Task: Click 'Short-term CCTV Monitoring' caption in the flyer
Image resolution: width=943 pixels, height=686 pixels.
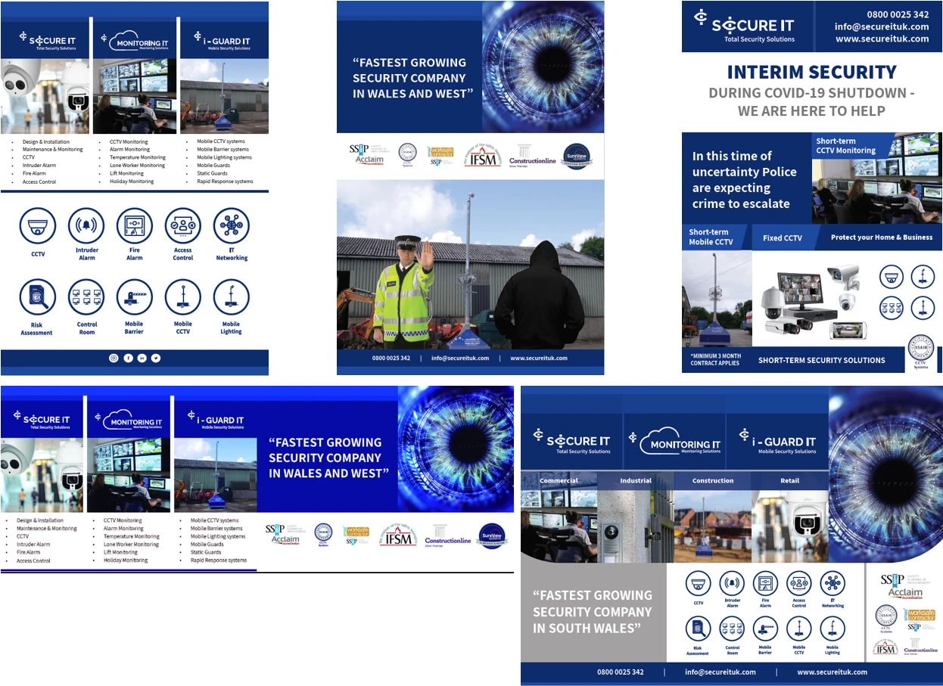Action: [845, 146]
